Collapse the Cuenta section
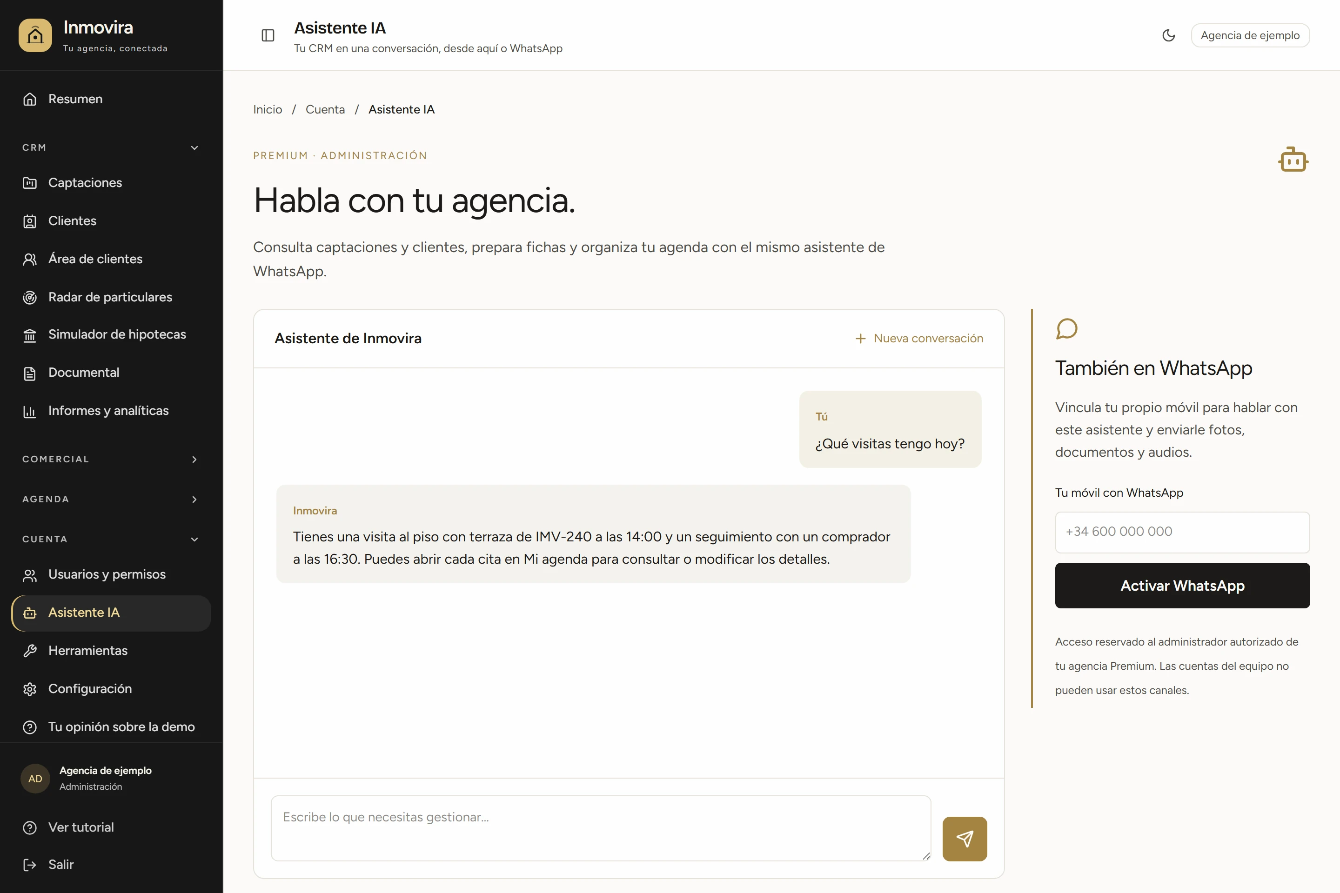Image resolution: width=1340 pixels, height=893 pixels. tap(111, 539)
